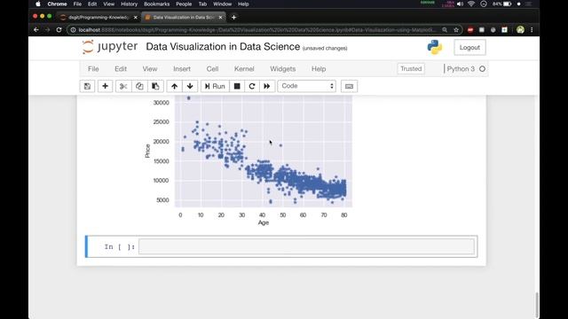Image resolution: width=568 pixels, height=319 pixels.
Task: Open the Chrome profile avatar
Action: (x=521, y=29)
